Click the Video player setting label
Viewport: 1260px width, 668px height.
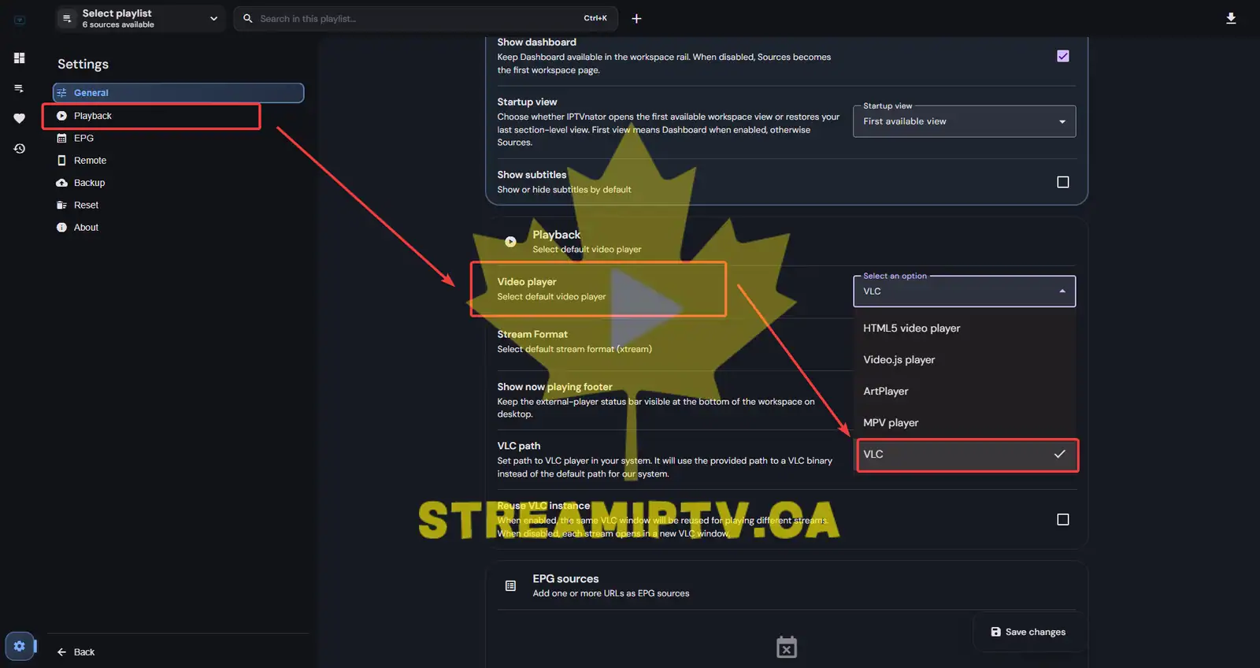point(527,281)
